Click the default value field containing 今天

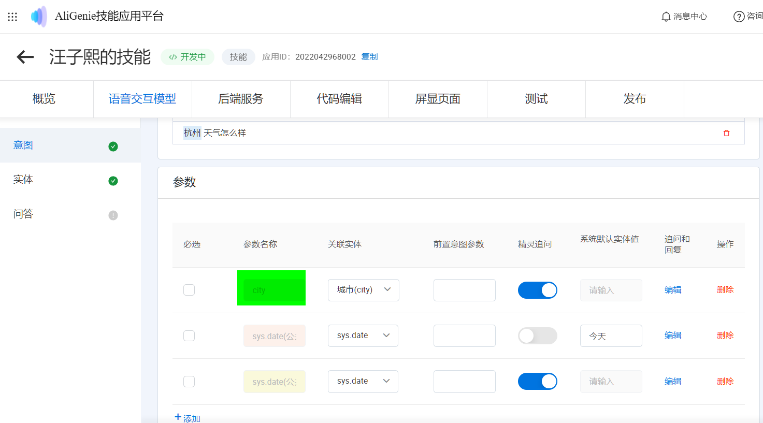(611, 336)
